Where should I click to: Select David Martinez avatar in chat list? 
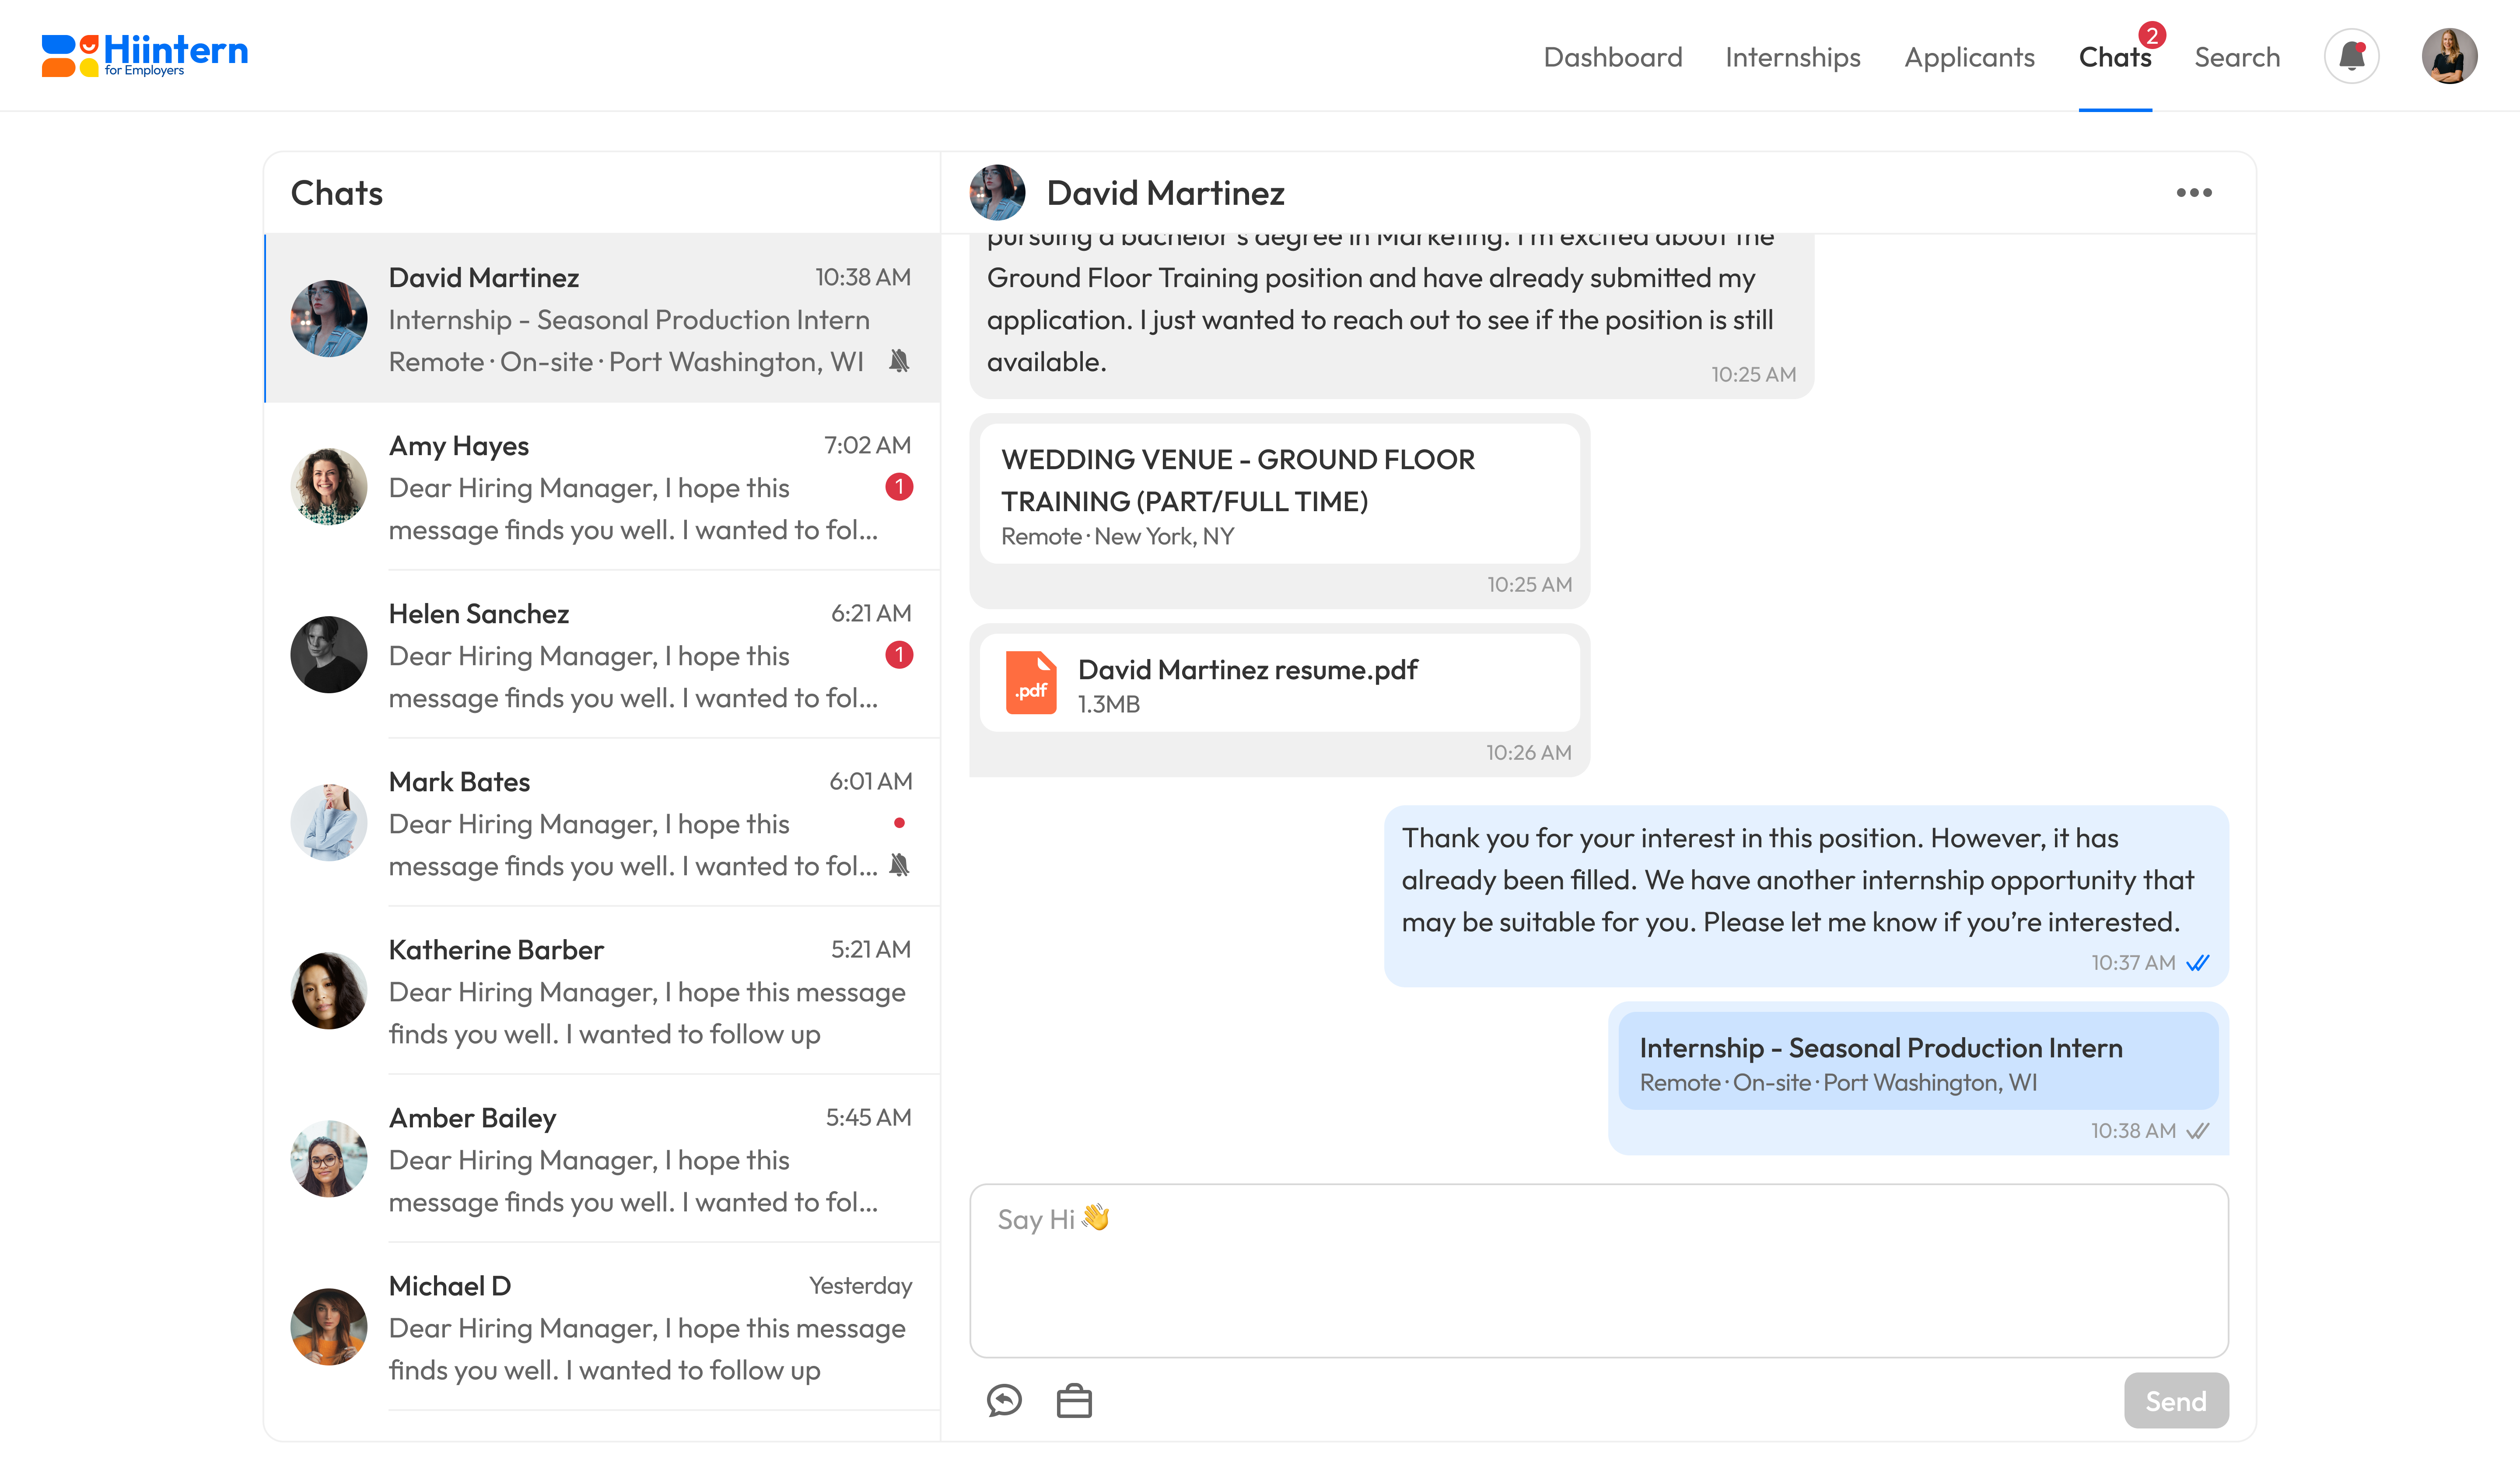(x=329, y=319)
